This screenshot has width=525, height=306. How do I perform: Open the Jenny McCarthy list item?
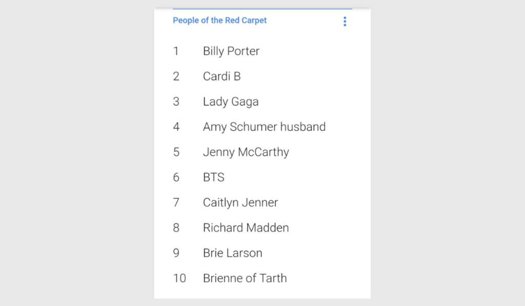(x=246, y=152)
